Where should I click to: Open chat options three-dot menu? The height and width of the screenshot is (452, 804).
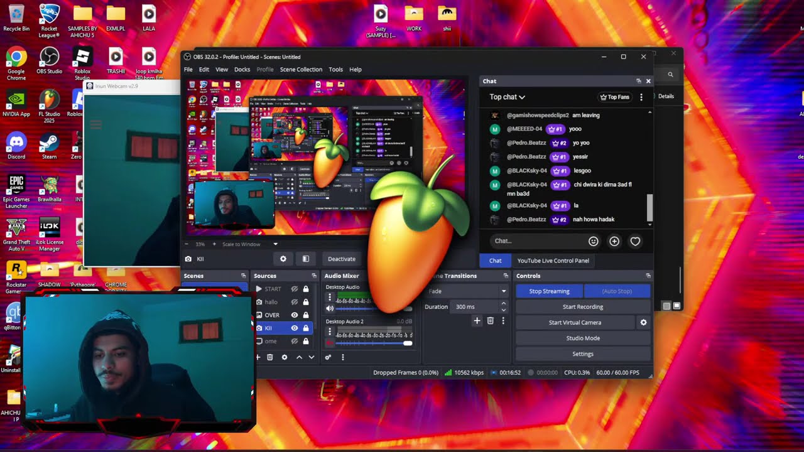click(x=641, y=97)
